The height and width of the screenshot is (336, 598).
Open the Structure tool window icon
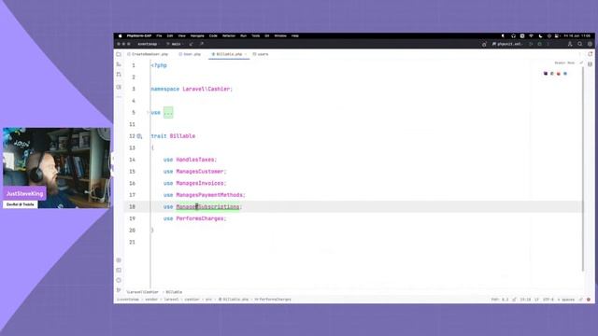pos(119,64)
